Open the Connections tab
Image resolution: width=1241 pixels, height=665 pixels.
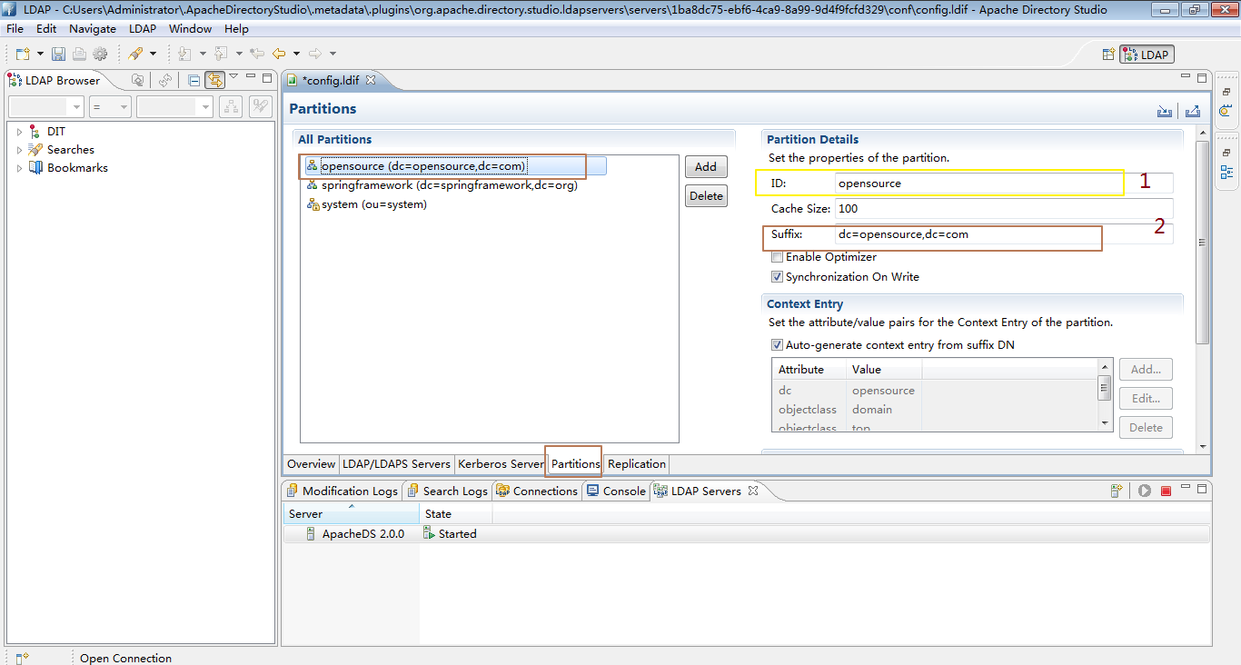coord(536,491)
